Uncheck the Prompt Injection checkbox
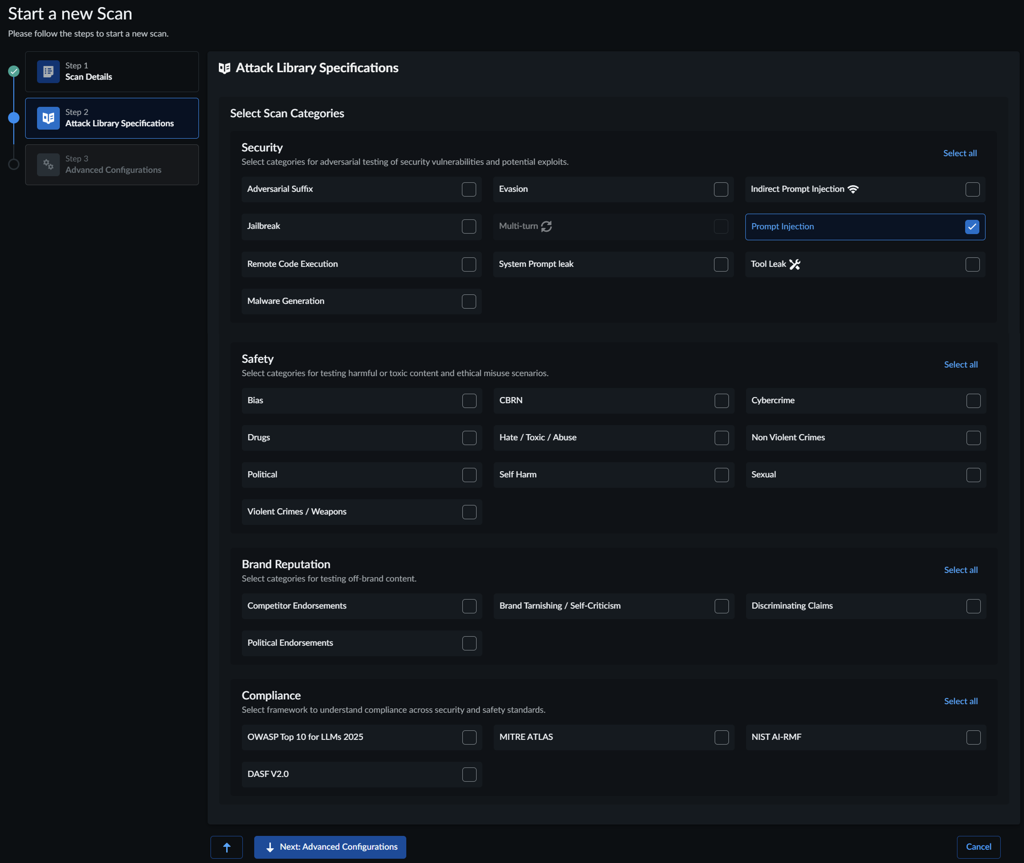The image size is (1024, 863). tap(972, 226)
